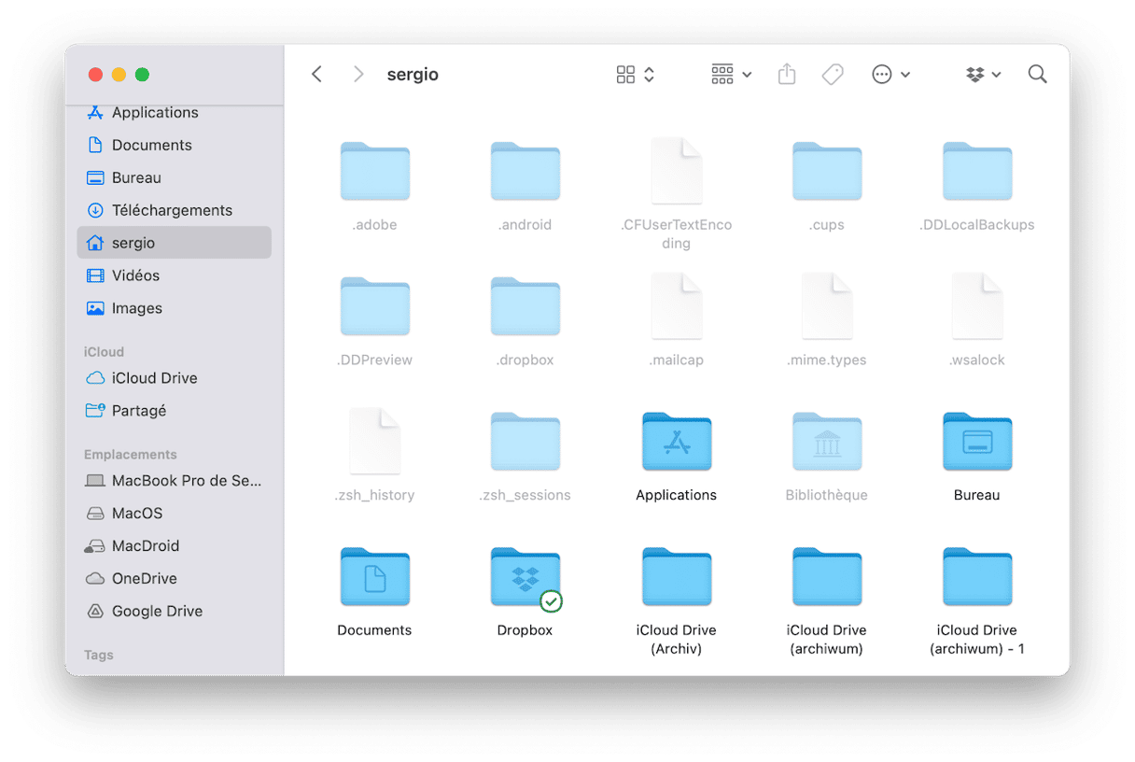Viewport: 1135px width, 762px height.
Task: Switch view mode with icon view selector
Action: point(636,75)
